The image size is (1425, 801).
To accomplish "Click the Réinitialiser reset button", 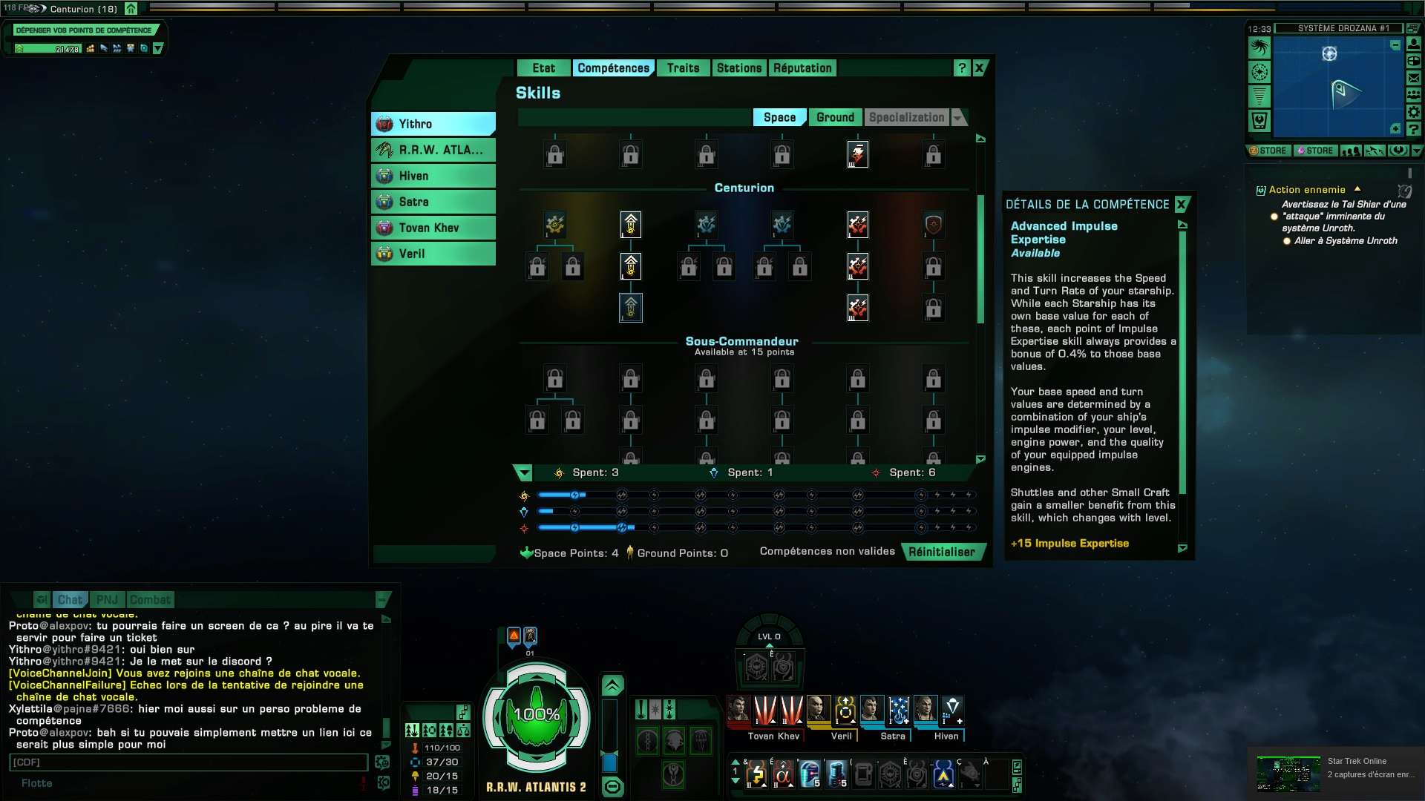I will click(942, 552).
